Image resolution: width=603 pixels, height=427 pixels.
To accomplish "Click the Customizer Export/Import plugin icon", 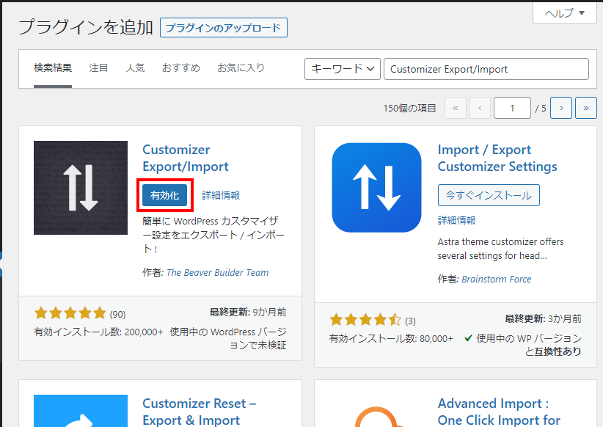I will pos(81,188).
